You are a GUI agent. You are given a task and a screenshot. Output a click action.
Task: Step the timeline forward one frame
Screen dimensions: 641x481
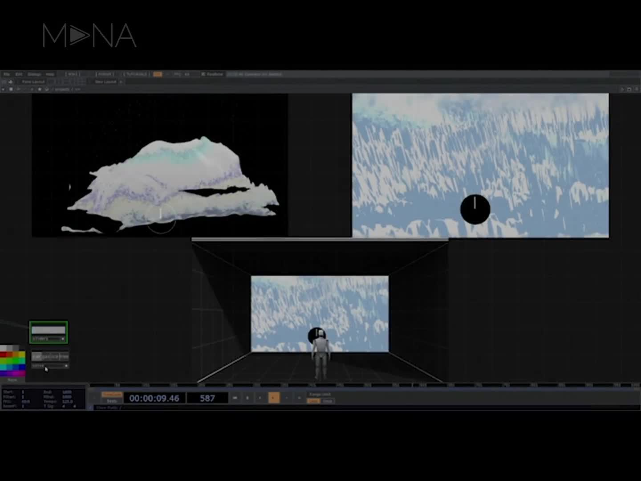coord(299,398)
